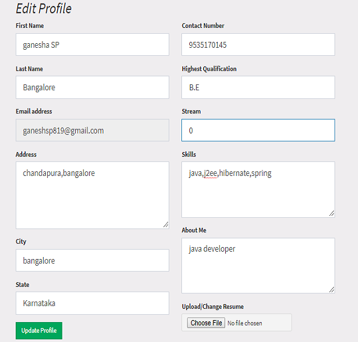Select the State field showing Karnataka
358x342 pixels.
click(x=92, y=303)
